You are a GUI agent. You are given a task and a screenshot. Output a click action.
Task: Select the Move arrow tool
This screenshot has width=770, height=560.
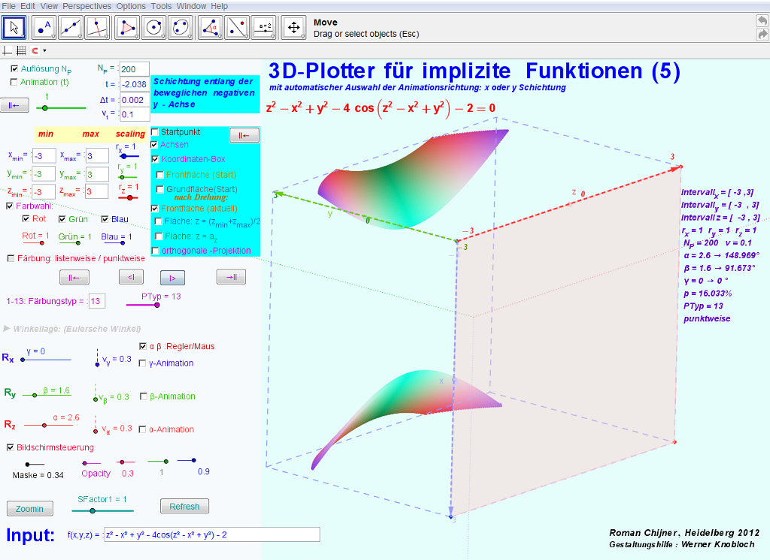(x=14, y=28)
